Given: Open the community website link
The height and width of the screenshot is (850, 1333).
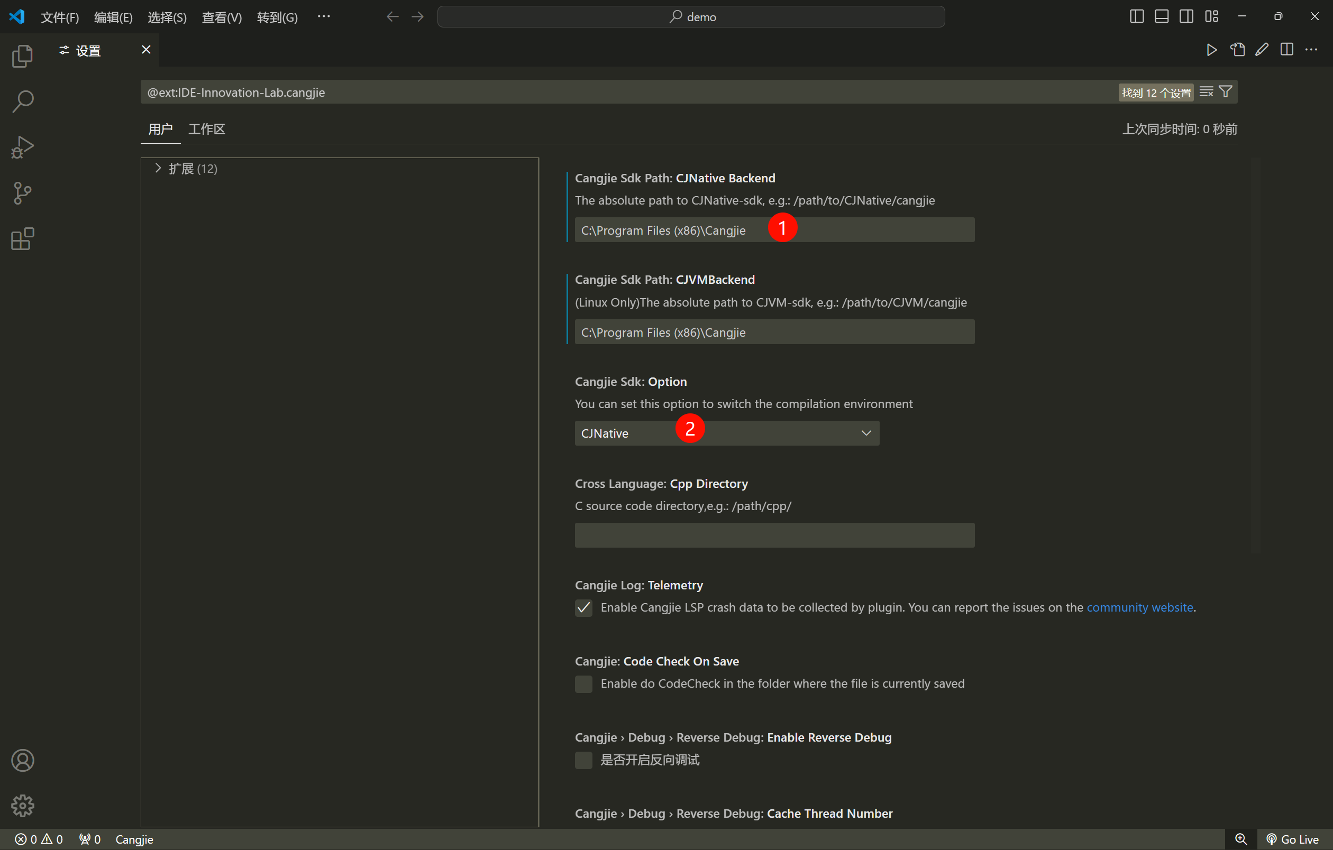Looking at the screenshot, I should click(1139, 607).
